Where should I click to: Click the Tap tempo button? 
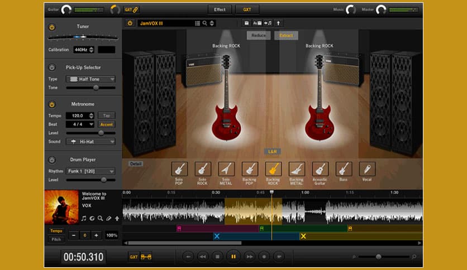(x=107, y=115)
